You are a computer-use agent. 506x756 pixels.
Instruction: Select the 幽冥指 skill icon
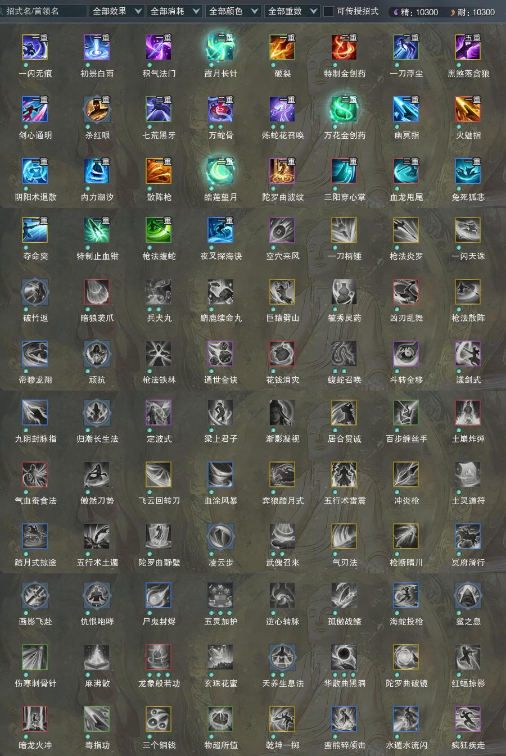(406, 109)
